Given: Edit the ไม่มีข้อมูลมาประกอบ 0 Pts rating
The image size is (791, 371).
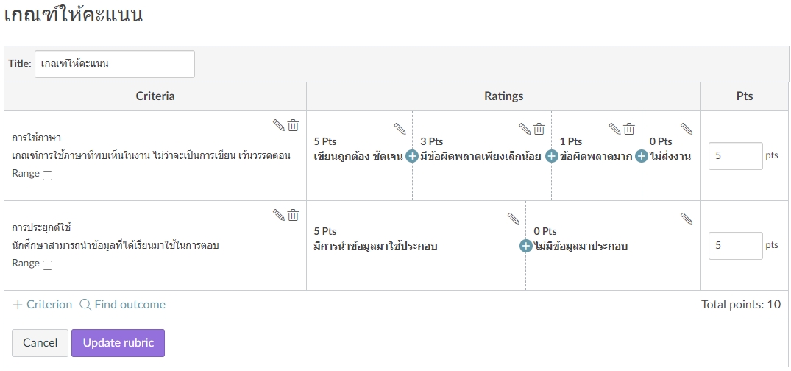Looking at the screenshot, I should [x=687, y=219].
